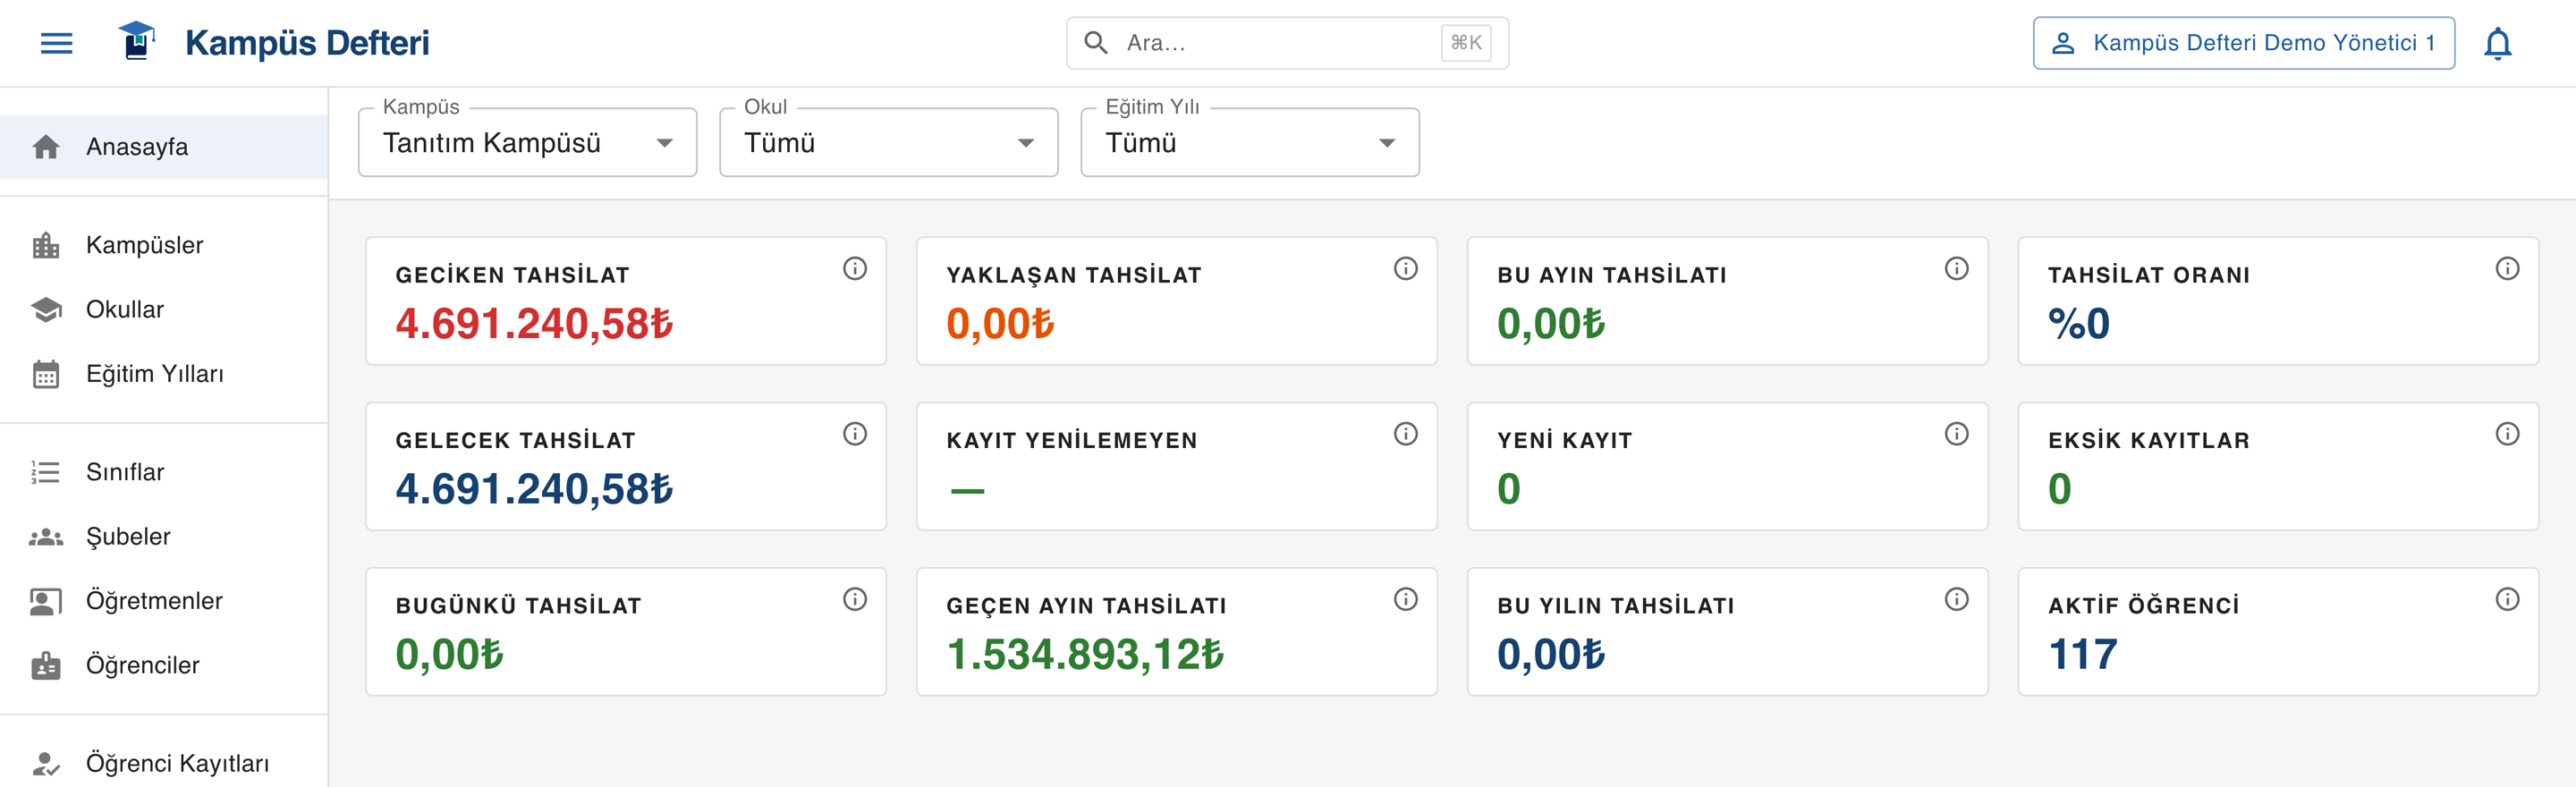Click the user profile icon in account button
This screenshot has width=2576, height=787.
2063,43
